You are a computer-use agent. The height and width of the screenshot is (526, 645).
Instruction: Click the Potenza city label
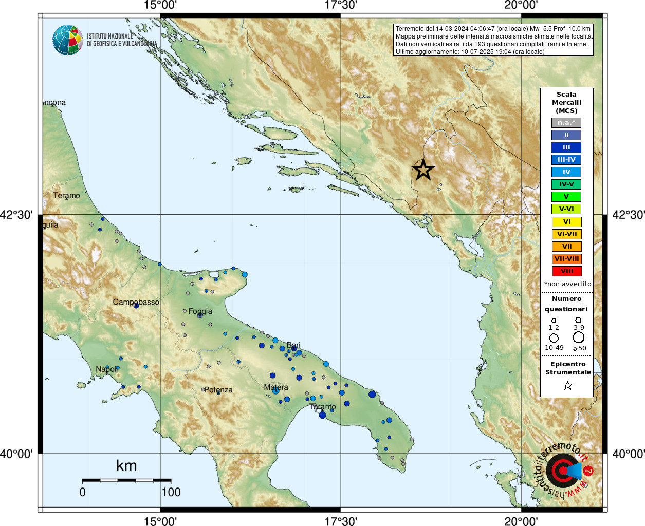tap(218, 390)
